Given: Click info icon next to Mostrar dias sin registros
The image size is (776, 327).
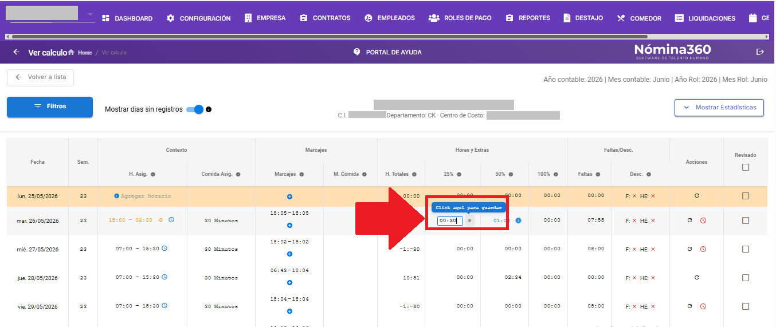Looking at the screenshot, I should point(209,109).
